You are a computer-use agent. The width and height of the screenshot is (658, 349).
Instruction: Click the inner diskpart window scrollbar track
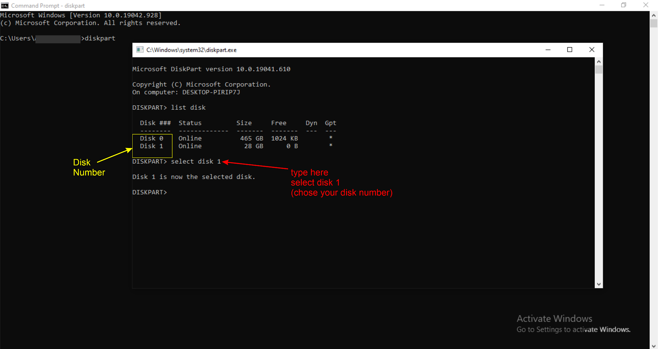click(x=599, y=177)
